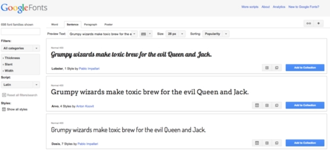Viewport: 330px width, 151px height.
Task: Click pop-out icon in the Arvo row
Action: pos(277,105)
